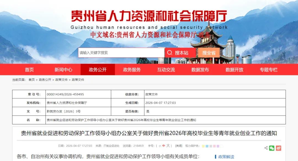298x161 pixels.
Task: Open the 专题专栏 navigation item
Action: click(268, 70)
